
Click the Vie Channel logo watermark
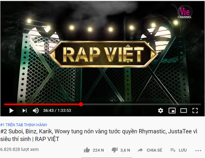pyautogui.click(x=184, y=12)
